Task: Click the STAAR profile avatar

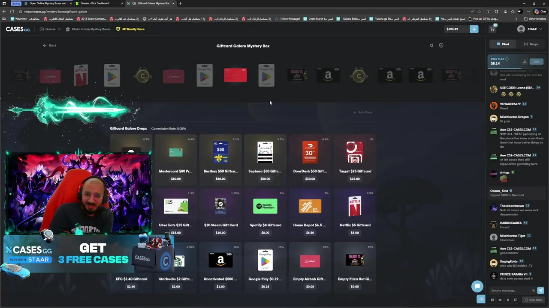Action: [521, 29]
